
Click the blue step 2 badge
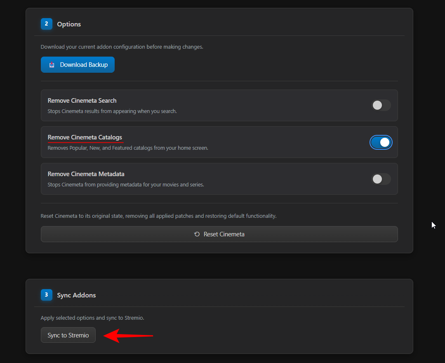pyautogui.click(x=46, y=24)
